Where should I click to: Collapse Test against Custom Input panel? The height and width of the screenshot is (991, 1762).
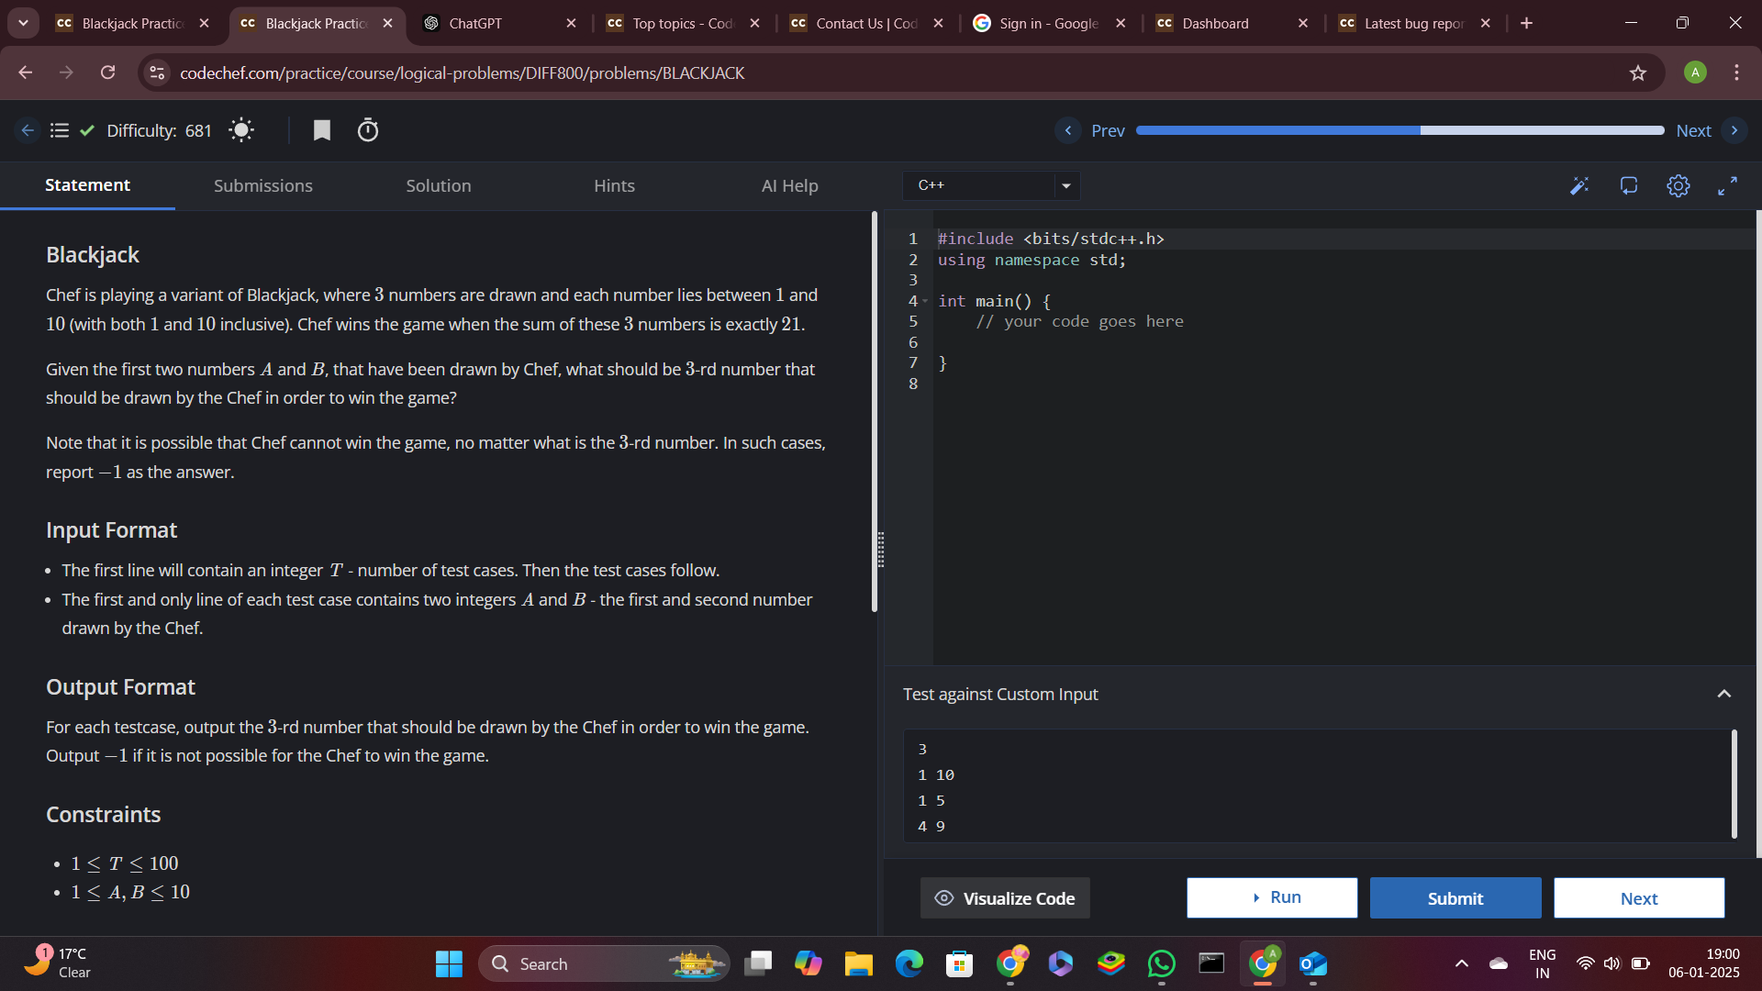pos(1724,695)
